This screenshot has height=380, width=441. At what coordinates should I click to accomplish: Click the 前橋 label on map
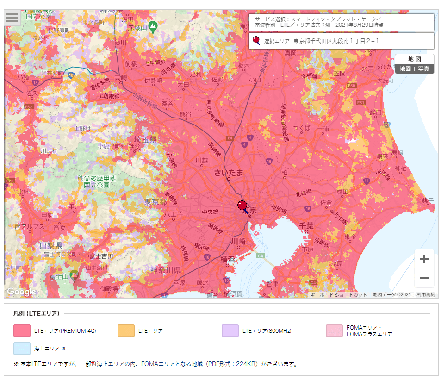[131, 64]
